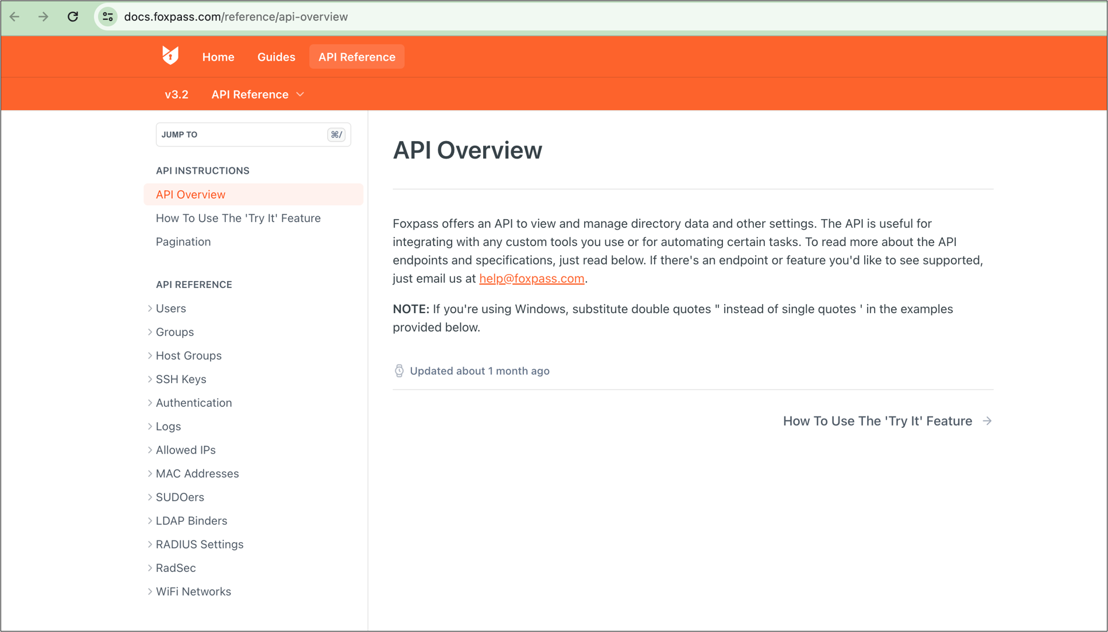This screenshot has width=1108, height=632.
Task: Focus the Jump To search field
Action: coord(253,135)
